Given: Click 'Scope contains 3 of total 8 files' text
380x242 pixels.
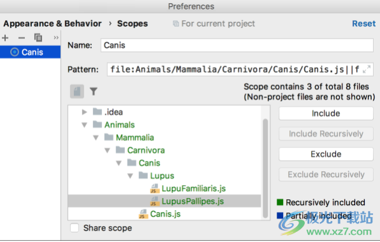Looking at the screenshot, I should pyautogui.click(x=306, y=86).
